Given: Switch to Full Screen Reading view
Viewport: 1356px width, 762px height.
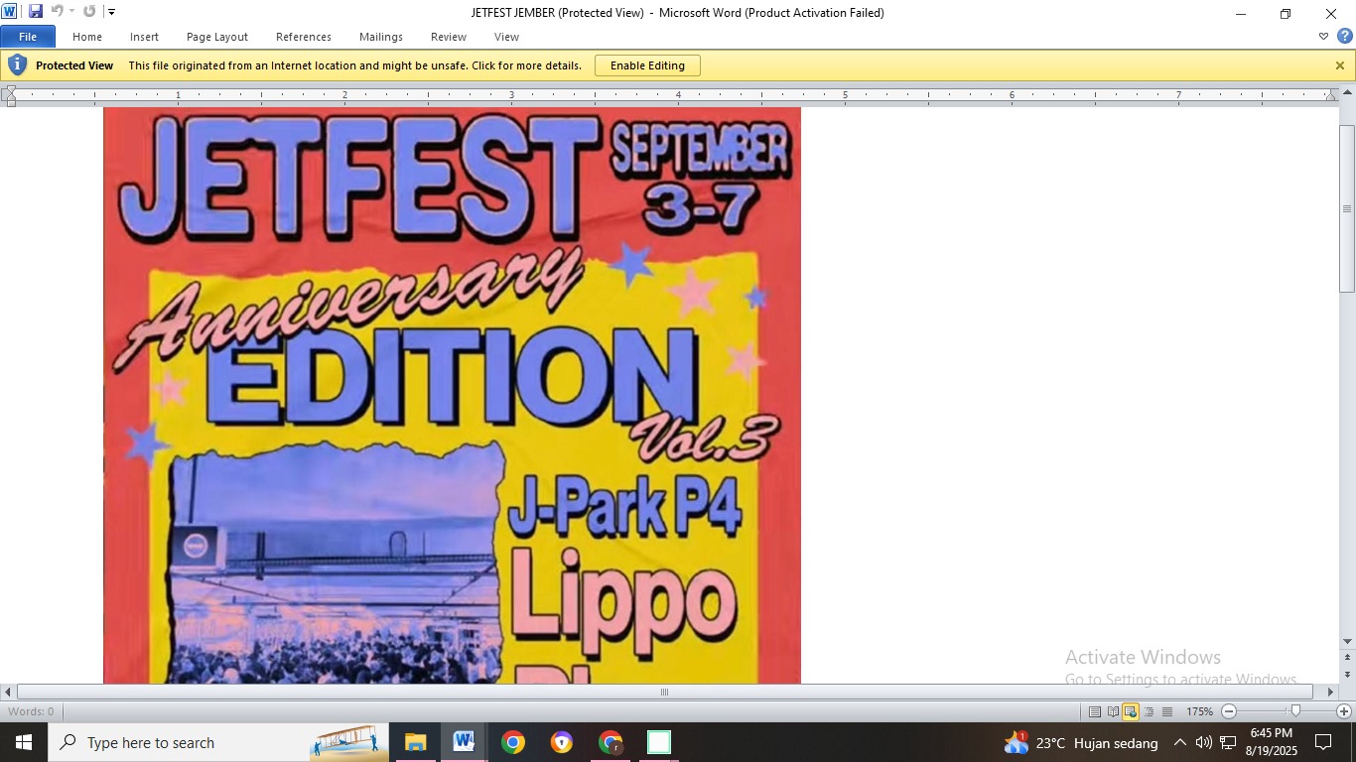Looking at the screenshot, I should coord(1113,711).
